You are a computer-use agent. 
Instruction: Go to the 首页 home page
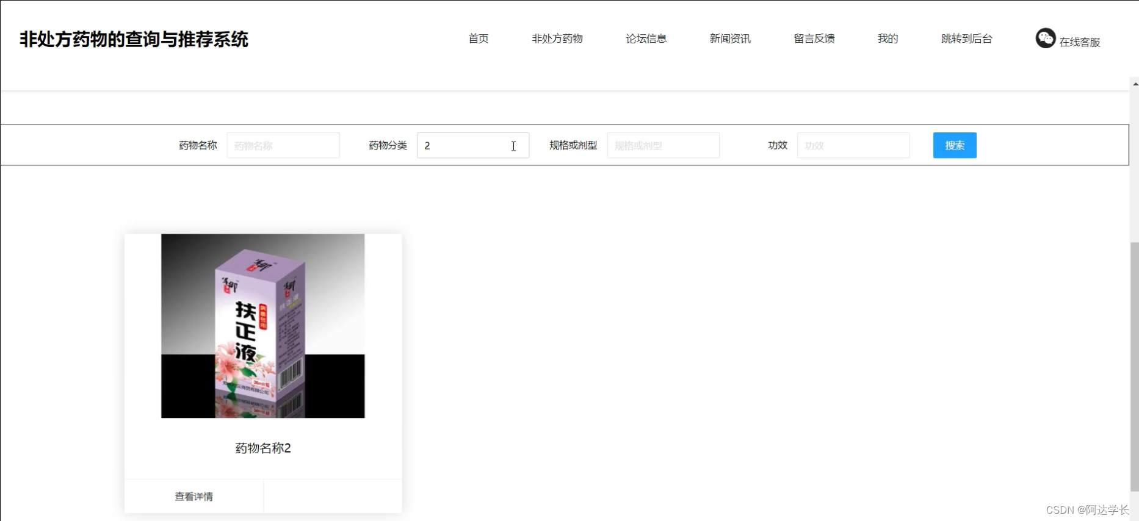(x=479, y=38)
